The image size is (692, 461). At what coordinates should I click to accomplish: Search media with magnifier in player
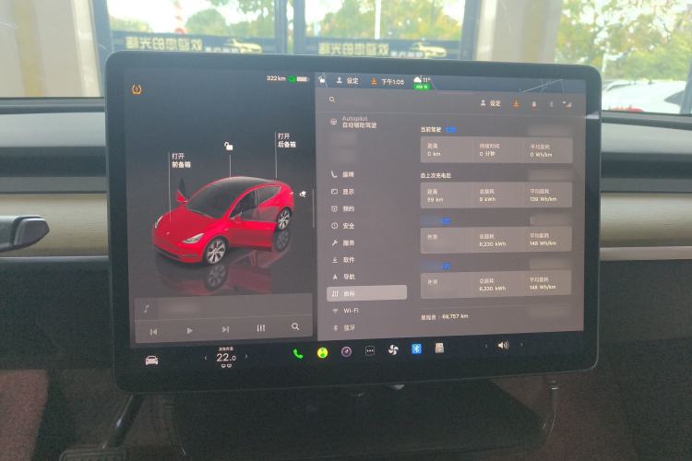295,326
